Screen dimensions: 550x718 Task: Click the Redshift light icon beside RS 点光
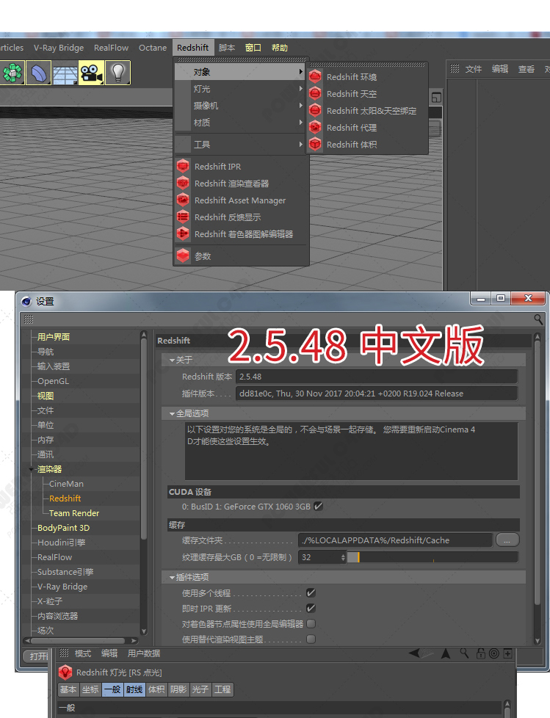coord(65,672)
